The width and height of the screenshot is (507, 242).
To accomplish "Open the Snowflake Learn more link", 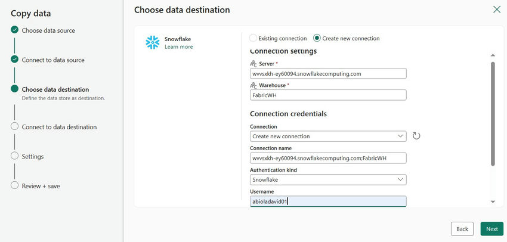I will (178, 46).
